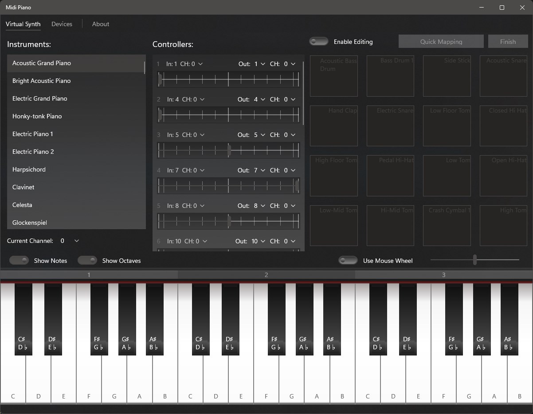This screenshot has width=533, height=414.
Task: Expand the Out dropdown for controller 1
Action: (x=259, y=64)
